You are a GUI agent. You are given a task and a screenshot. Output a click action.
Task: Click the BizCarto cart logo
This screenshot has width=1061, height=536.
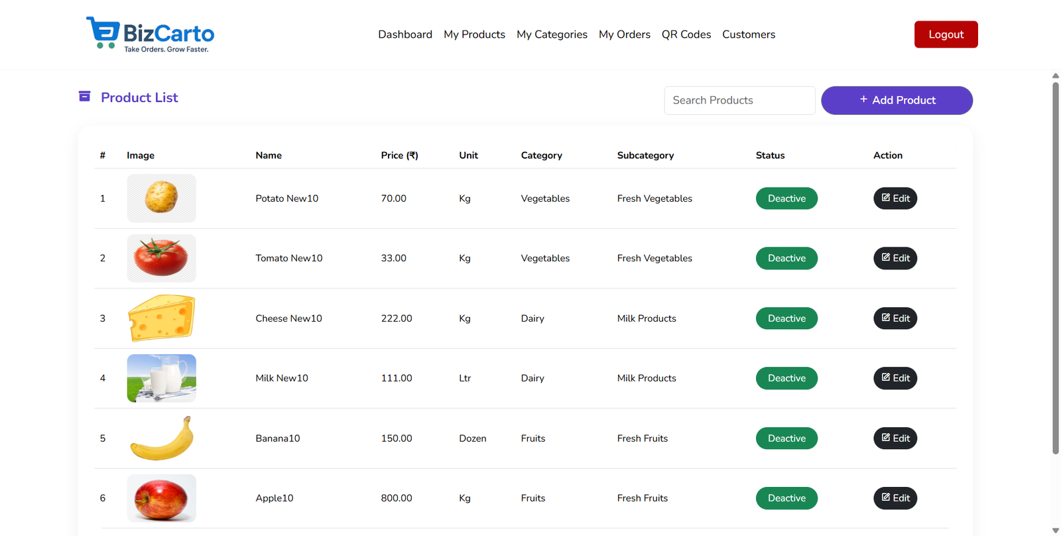pos(103,33)
